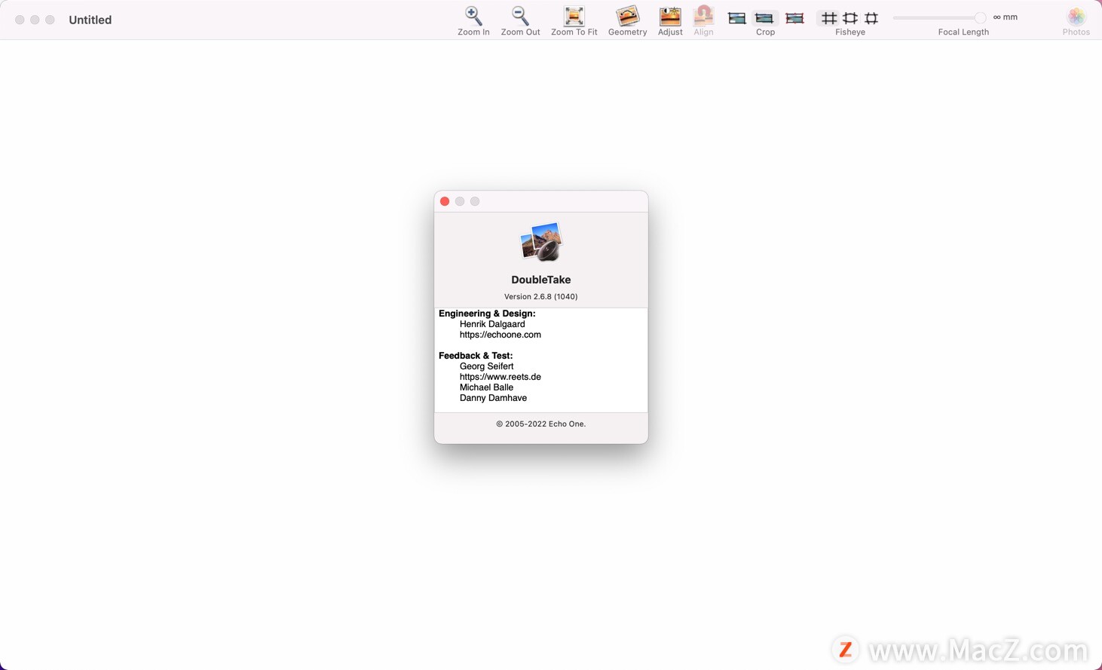This screenshot has height=670, width=1102.
Task: Adjust the Focal Length slider knob
Action: click(980, 17)
